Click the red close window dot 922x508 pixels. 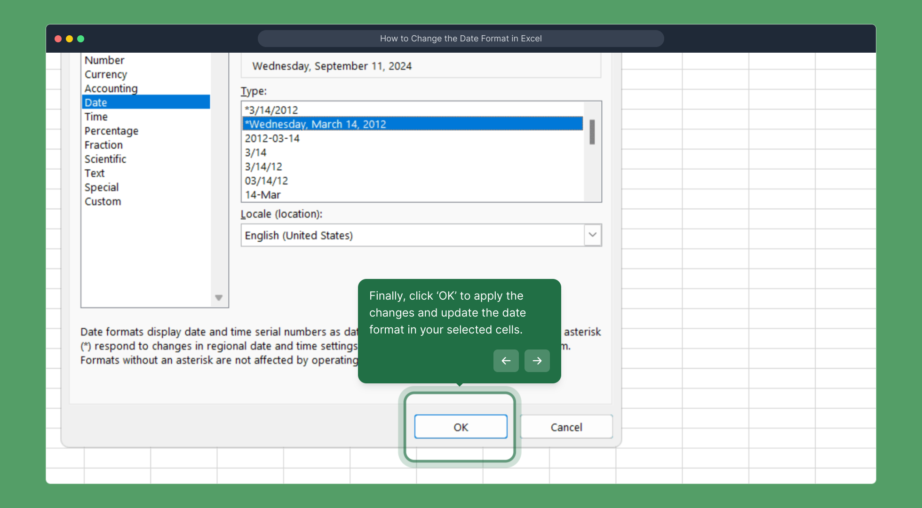[x=58, y=39]
